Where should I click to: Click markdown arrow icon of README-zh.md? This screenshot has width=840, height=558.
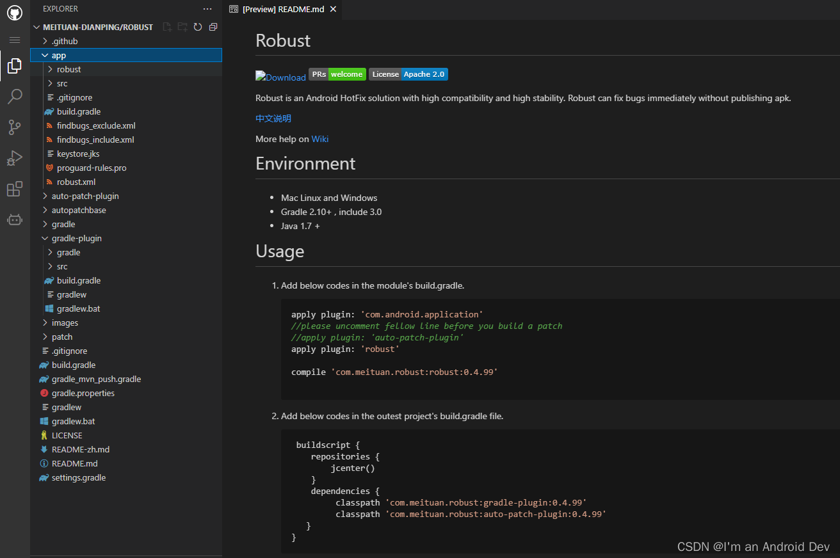44,449
